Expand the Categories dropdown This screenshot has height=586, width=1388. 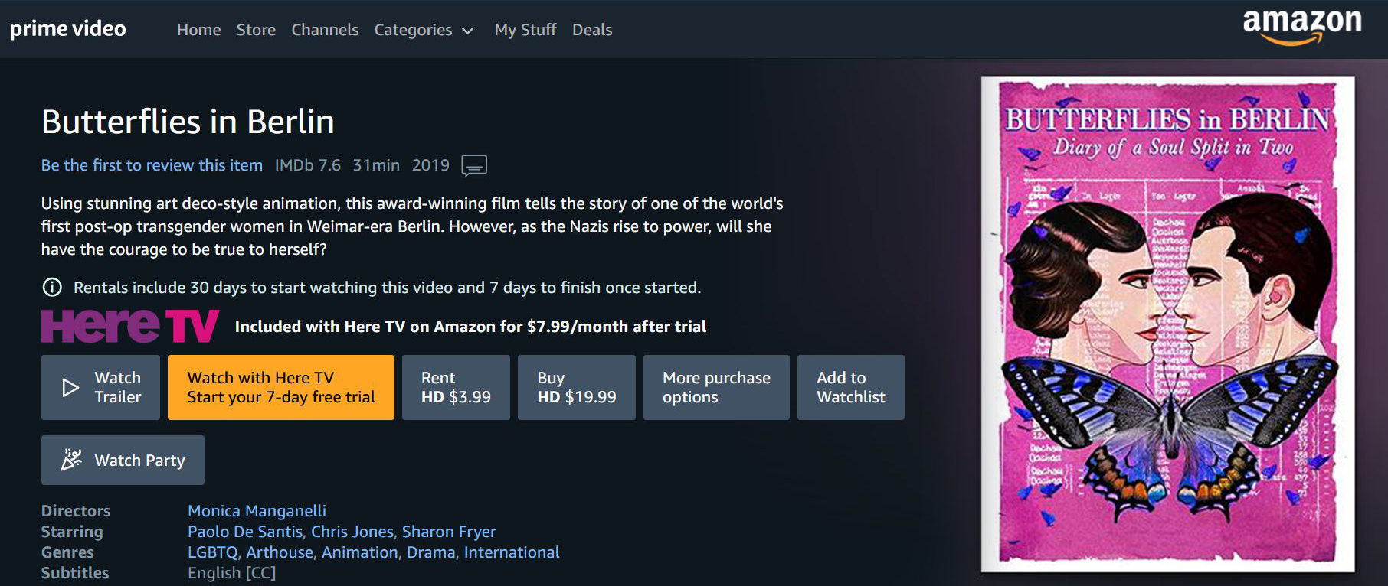point(424,30)
